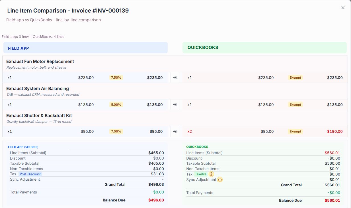Viewport: 351px width, 208px height.
Task: Click the Exhaust Shutter & Backdraft Kit title
Action: click(39, 116)
